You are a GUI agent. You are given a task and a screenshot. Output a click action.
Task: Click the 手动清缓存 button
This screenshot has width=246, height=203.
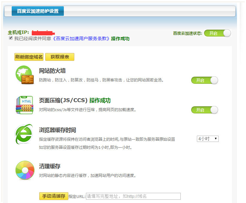(x=54, y=196)
